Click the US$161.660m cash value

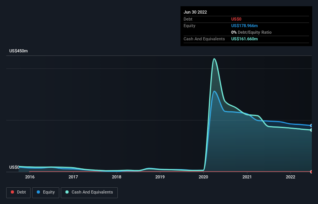pos(244,39)
